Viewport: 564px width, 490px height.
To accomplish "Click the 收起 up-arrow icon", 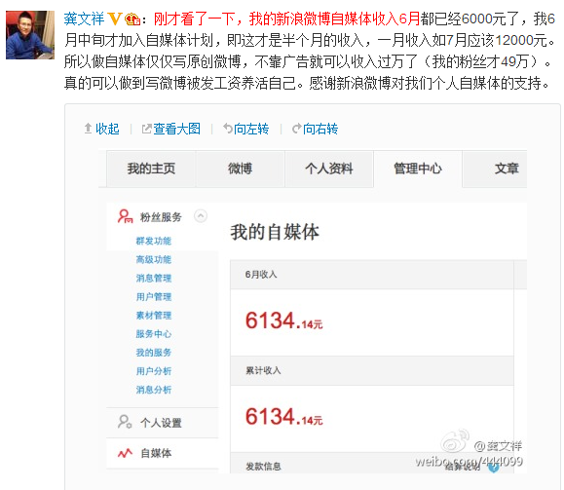I will click(88, 129).
